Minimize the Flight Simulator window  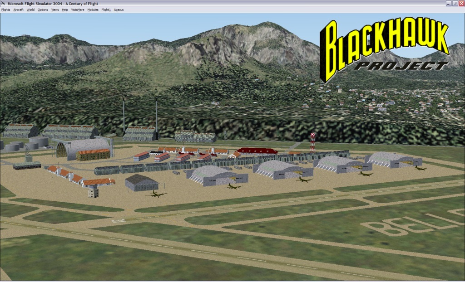(448, 4)
